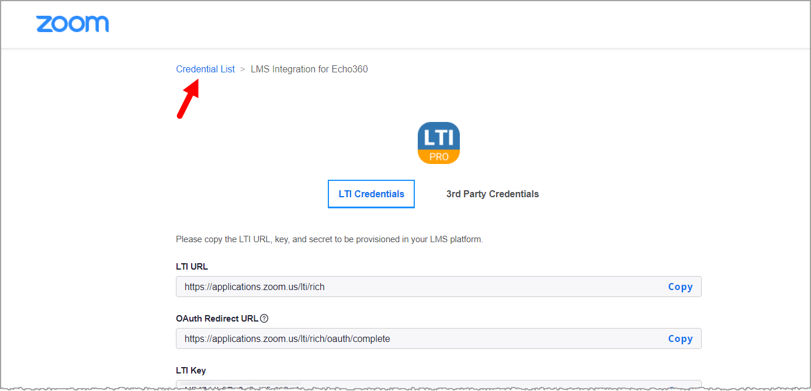The image size is (811, 391).
Task: Open the OAuth Redirect URL help icon
Action: [264, 319]
